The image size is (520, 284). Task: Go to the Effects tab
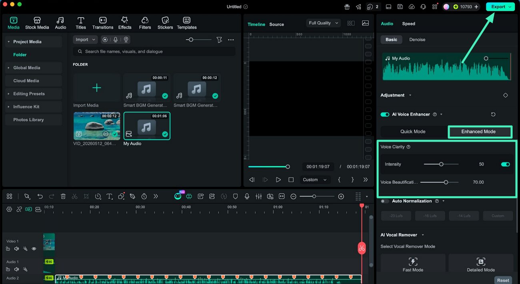(125, 23)
